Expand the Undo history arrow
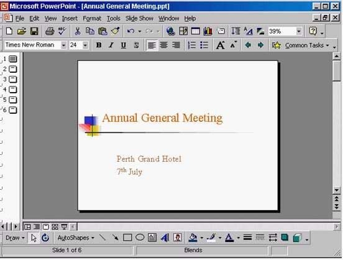The width and height of the screenshot is (343, 260). [x=140, y=31]
